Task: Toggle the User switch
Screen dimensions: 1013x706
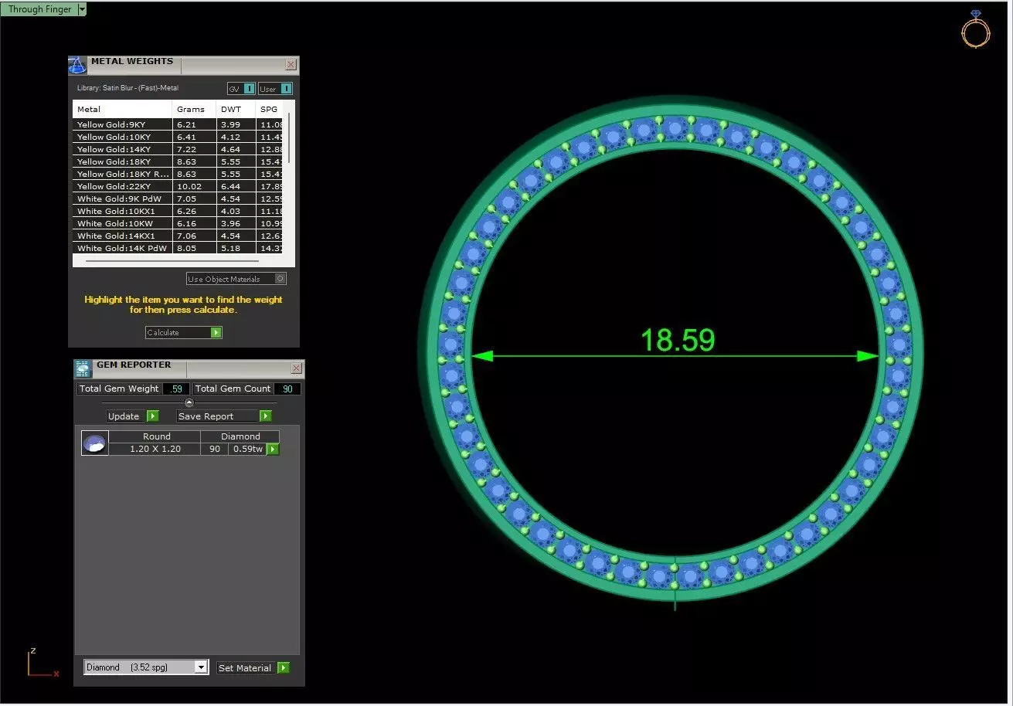Action: tap(275, 89)
